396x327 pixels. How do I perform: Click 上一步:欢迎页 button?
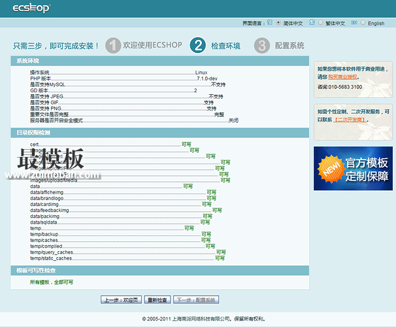pos(121,300)
